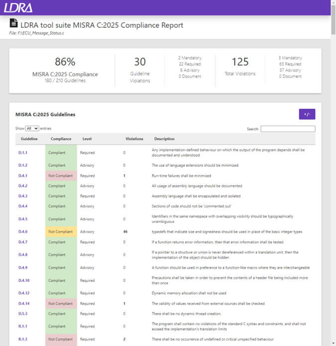Click the yellow Not Compliant cell for D.4.6
The height and width of the screenshot is (346, 336).
click(x=61, y=232)
